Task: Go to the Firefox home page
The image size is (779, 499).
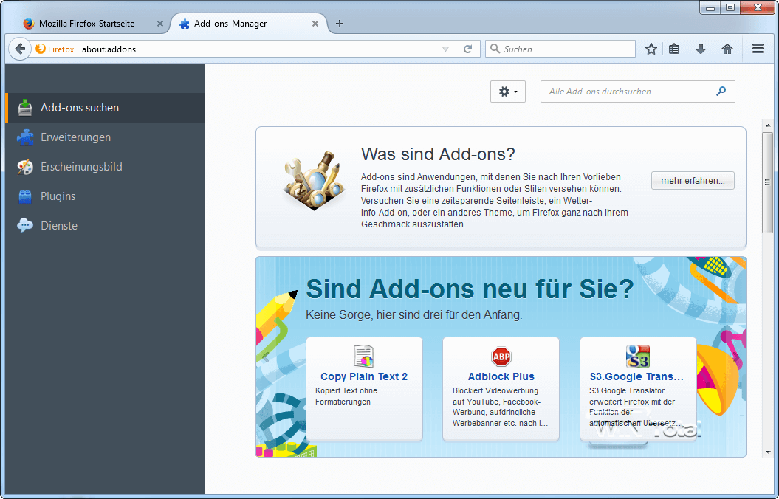Action: [727, 49]
